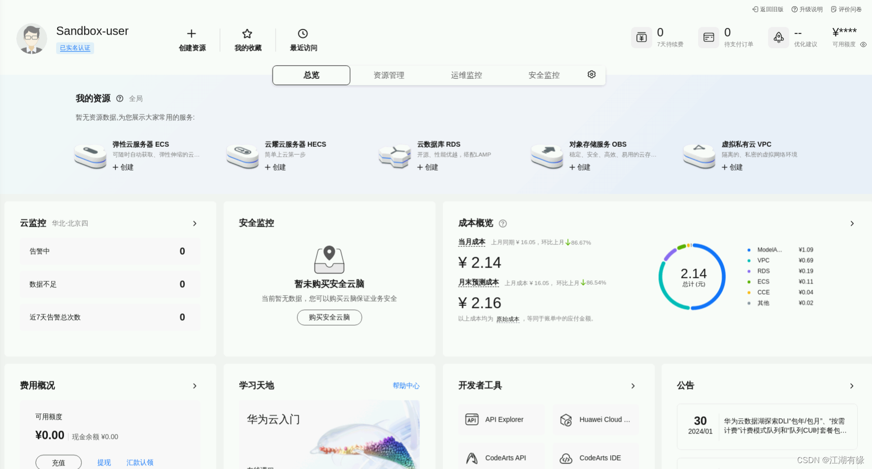Click the 安全云脑 inbox location icon
The height and width of the screenshot is (469, 872).
pyautogui.click(x=329, y=260)
